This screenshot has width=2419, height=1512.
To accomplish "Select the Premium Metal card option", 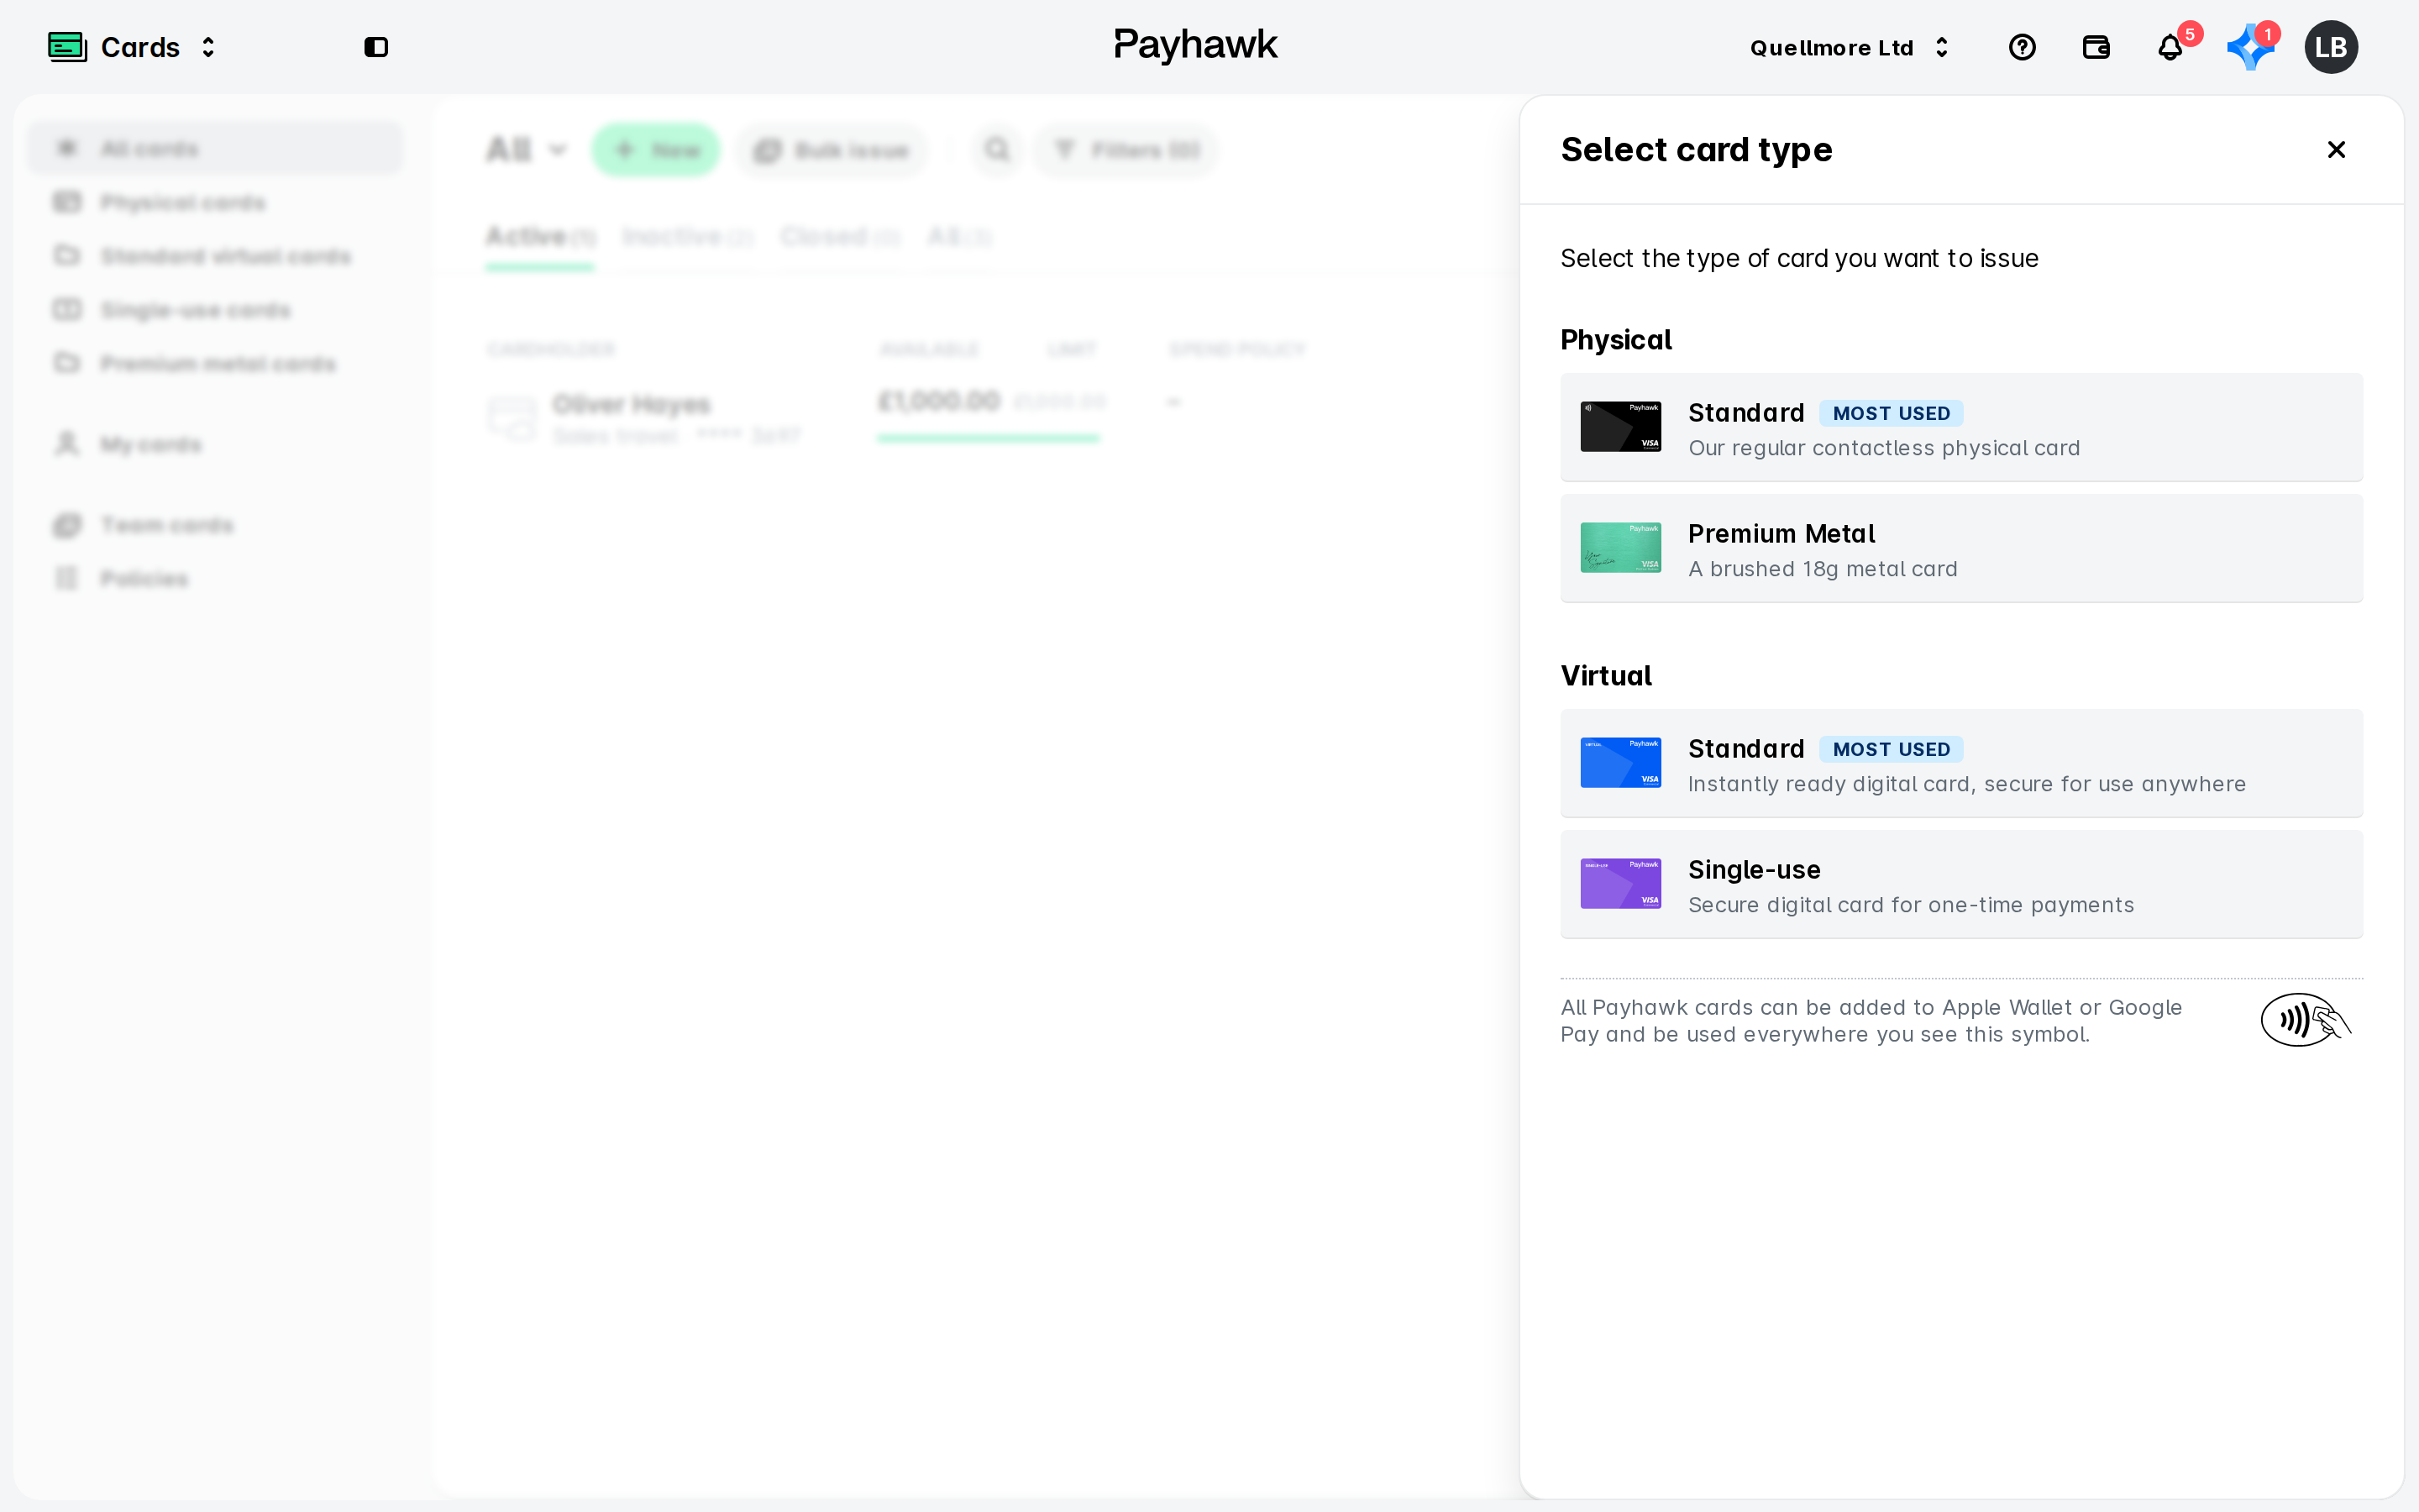I will (1961, 548).
